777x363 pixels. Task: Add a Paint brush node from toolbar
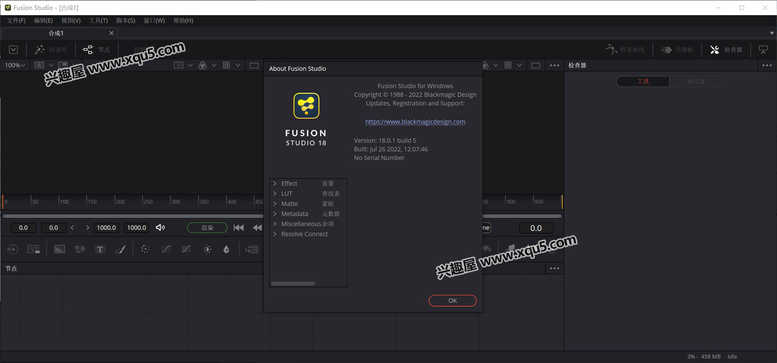(x=120, y=250)
